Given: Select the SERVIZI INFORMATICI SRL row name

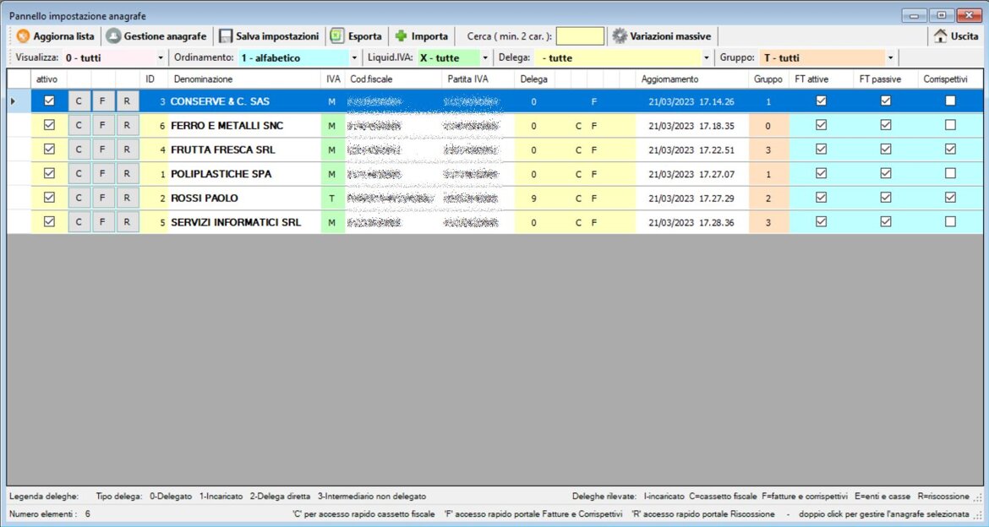Looking at the screenshot, I should coord(236,222).
